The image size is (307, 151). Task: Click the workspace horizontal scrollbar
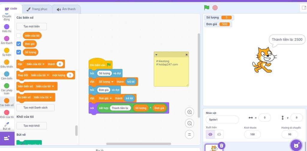click(x=139, y=144)
